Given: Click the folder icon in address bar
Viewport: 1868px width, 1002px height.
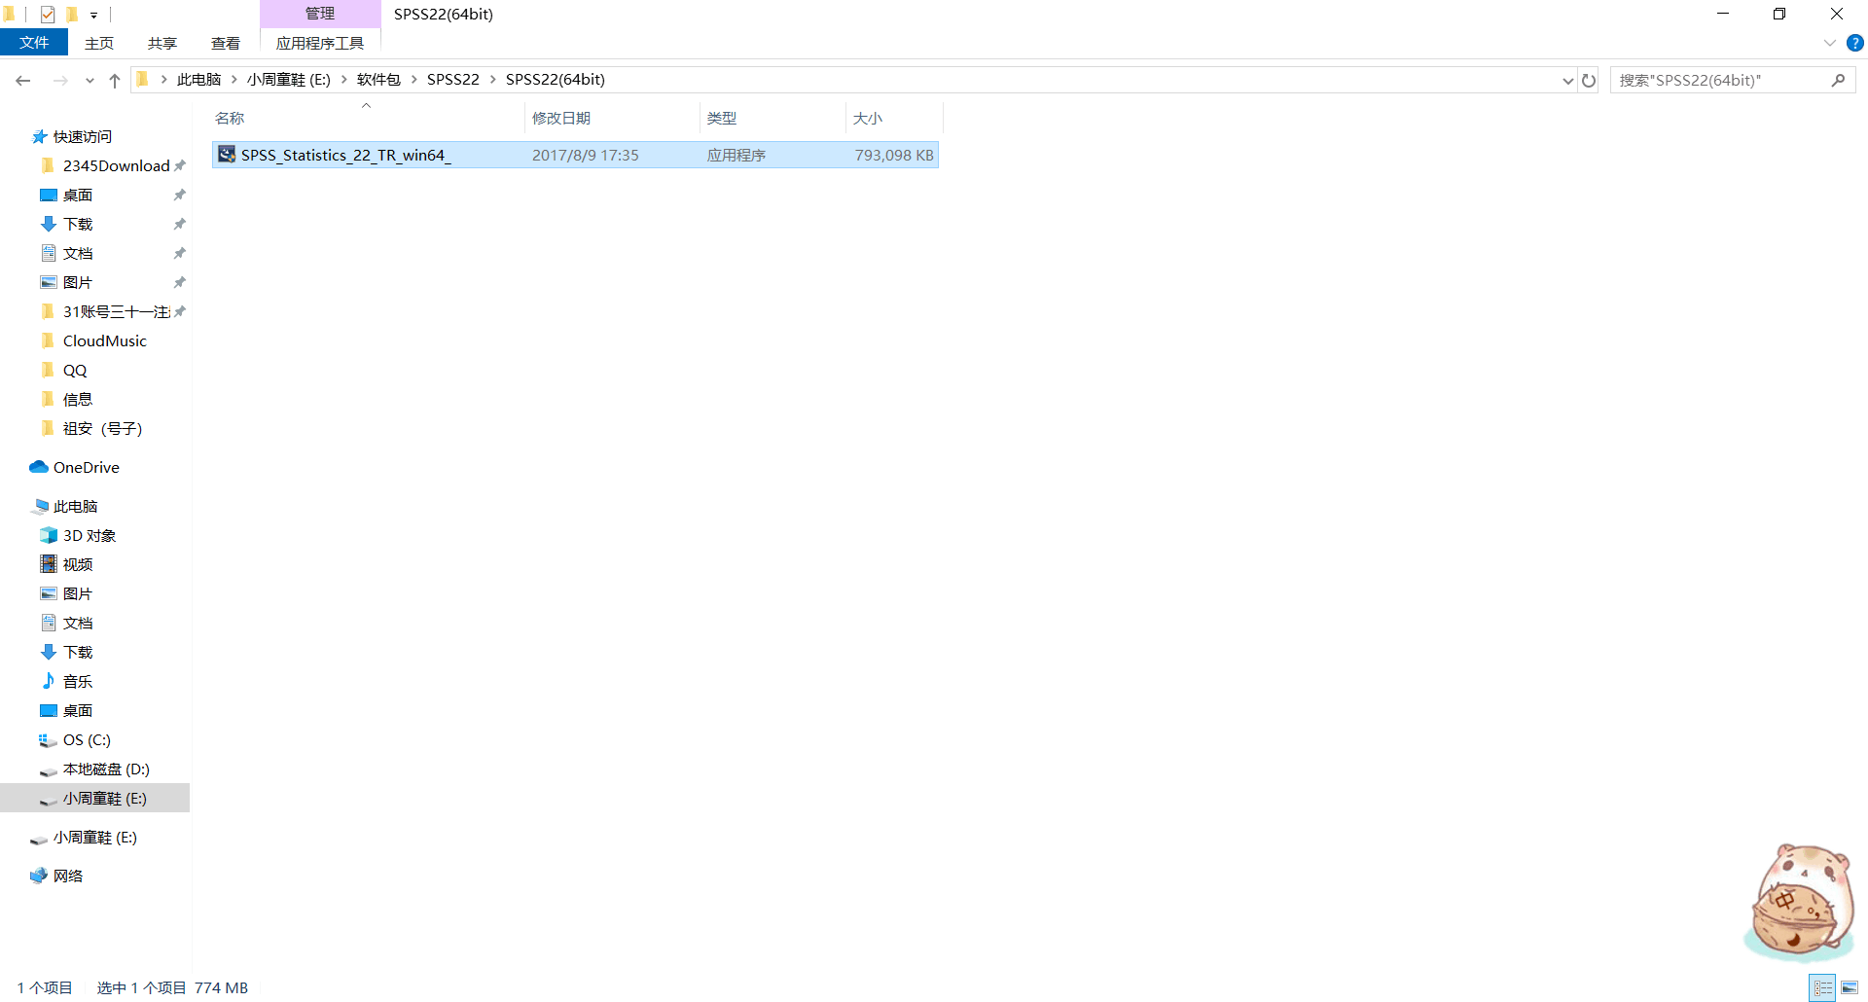Looking at the screenshot, I should tap(143, 80).
